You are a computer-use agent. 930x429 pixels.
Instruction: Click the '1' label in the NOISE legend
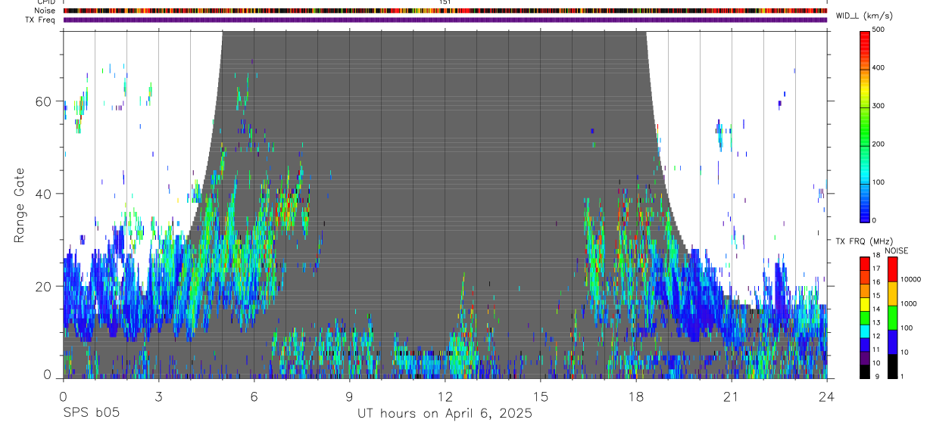tap(903, 376)
